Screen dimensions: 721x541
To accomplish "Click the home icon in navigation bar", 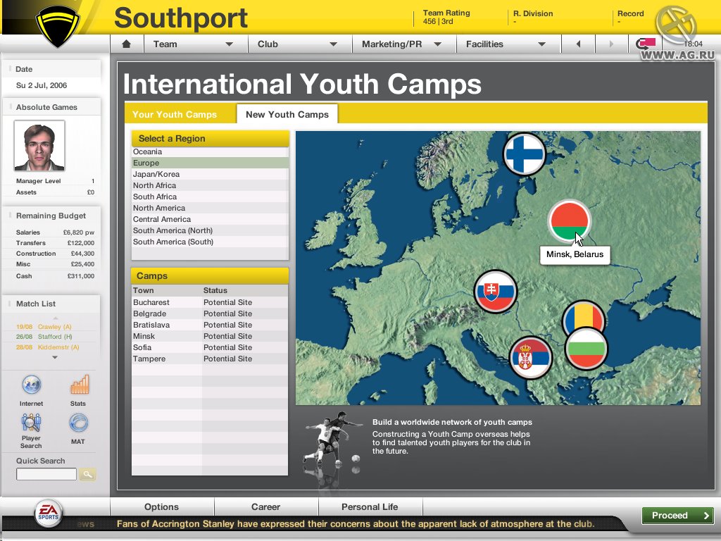I will pos(127,44).
